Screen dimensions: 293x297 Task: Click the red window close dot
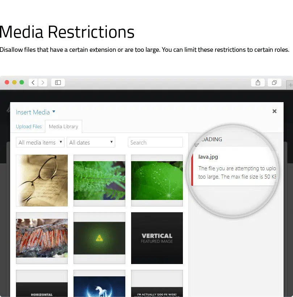click(7, 82)
